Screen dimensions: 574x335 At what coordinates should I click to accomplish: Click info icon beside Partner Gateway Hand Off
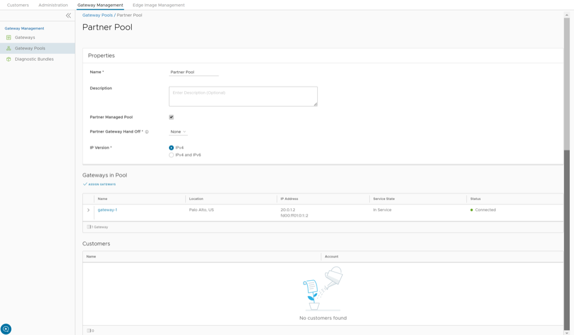click(x=147, y=132)
